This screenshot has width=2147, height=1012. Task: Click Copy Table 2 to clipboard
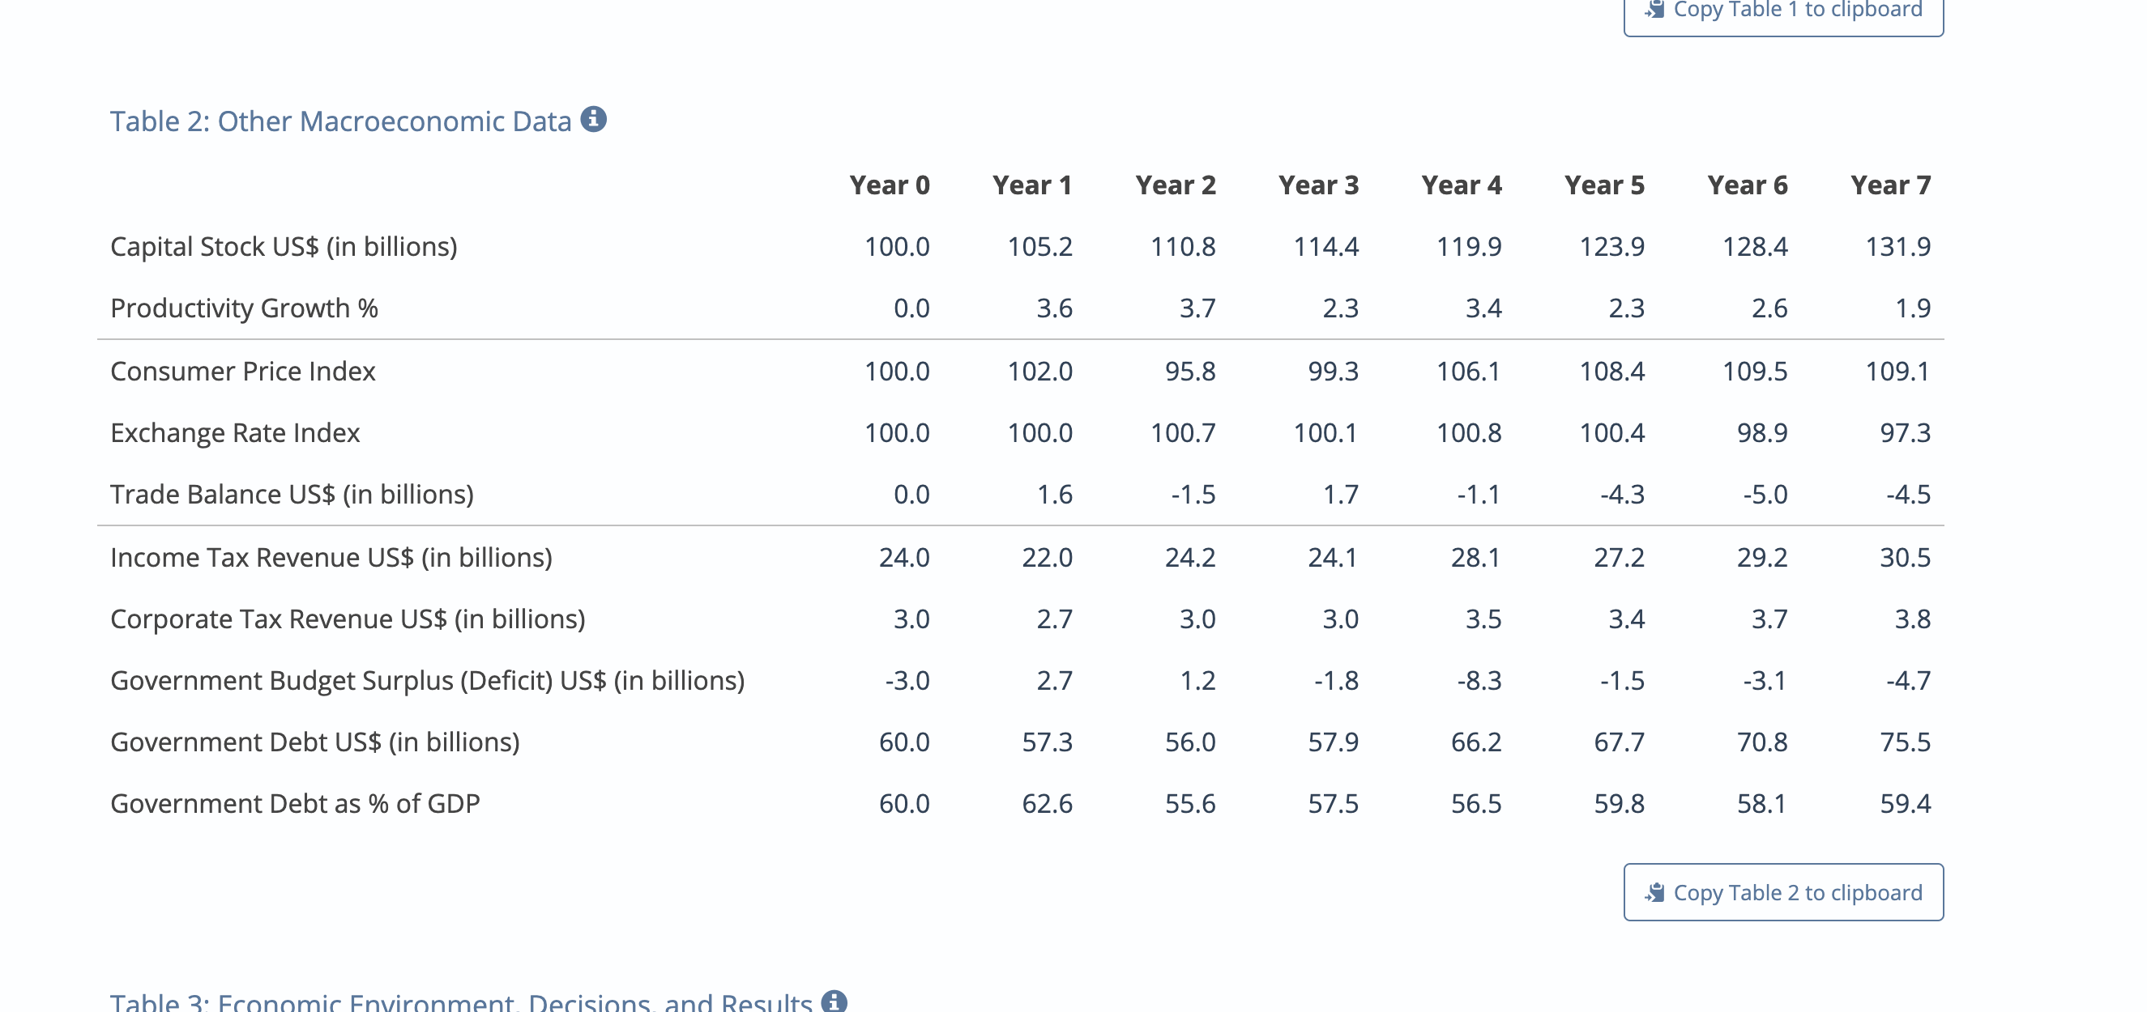[1782, 891]
